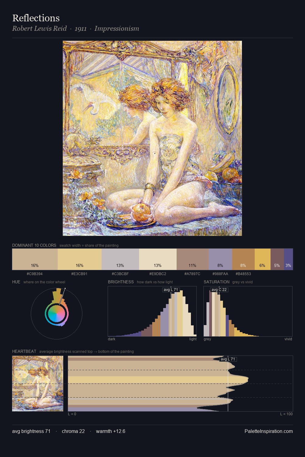
Task: Select the yellow swatch marked 6%
Action: pos(262,259)
